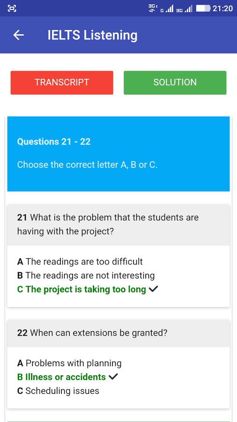
Task: Open the TRANSCRIPT button
Action: tap(62, 83)
